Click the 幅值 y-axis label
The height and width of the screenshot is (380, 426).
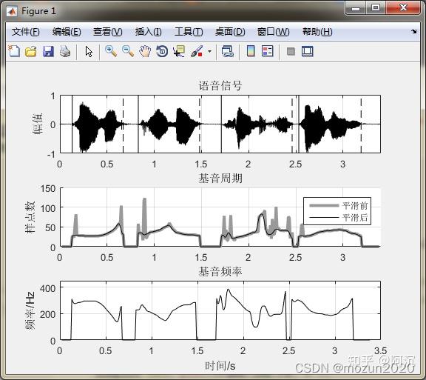38,124
